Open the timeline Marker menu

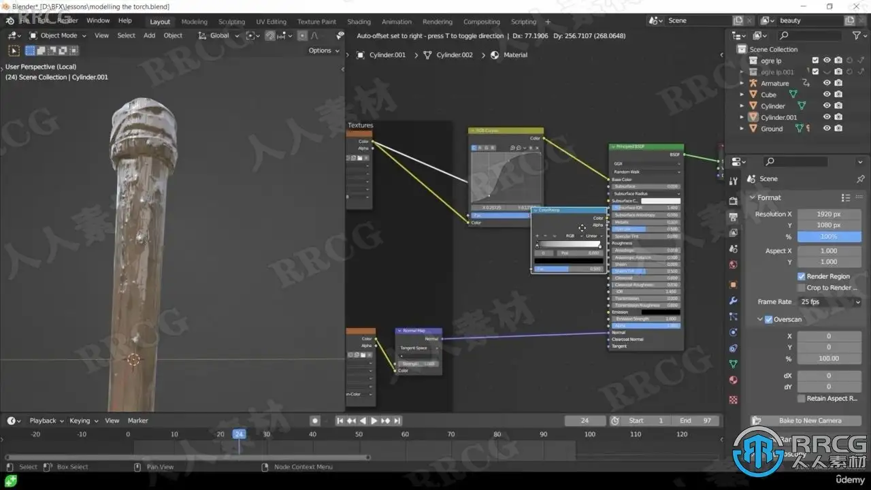coord(138,421)
